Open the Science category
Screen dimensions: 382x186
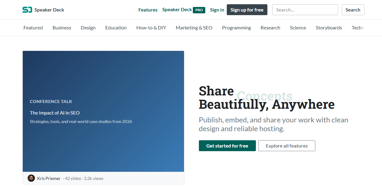[298, 28]
